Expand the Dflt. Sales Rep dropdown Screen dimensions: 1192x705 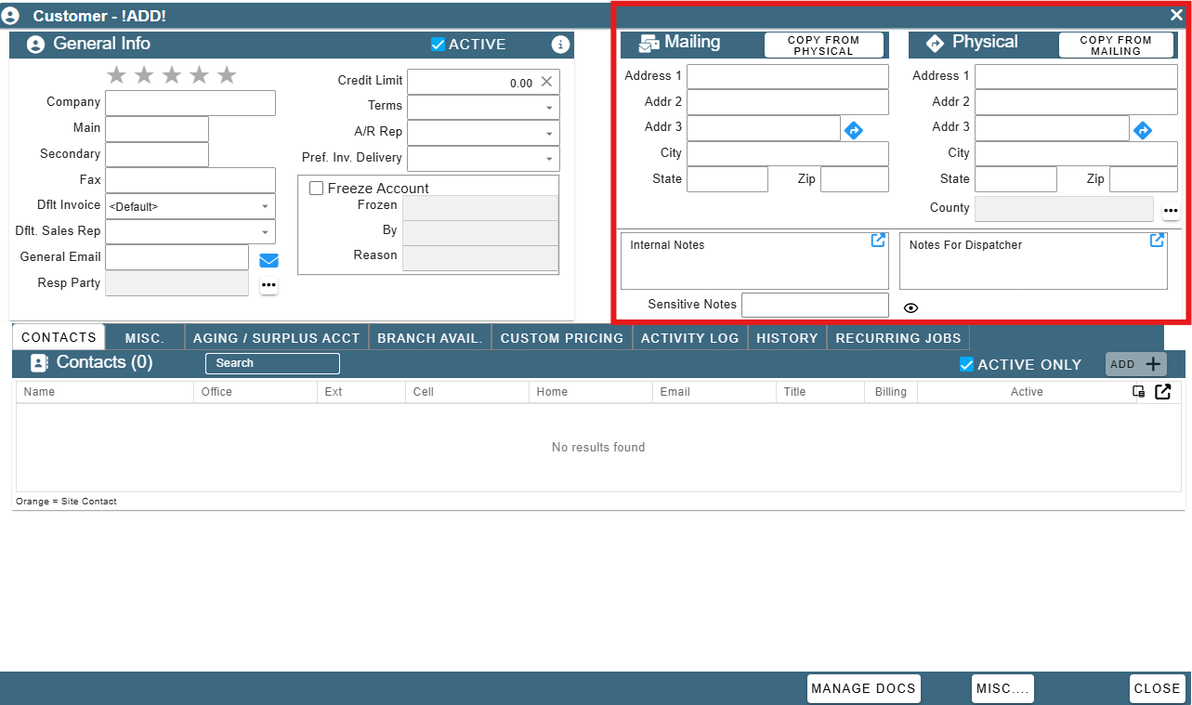(265, 232)
